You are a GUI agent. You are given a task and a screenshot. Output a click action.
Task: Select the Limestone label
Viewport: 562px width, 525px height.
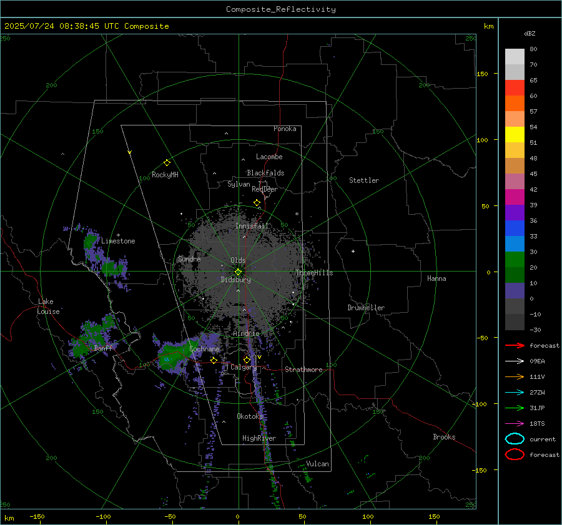[118, 241]
